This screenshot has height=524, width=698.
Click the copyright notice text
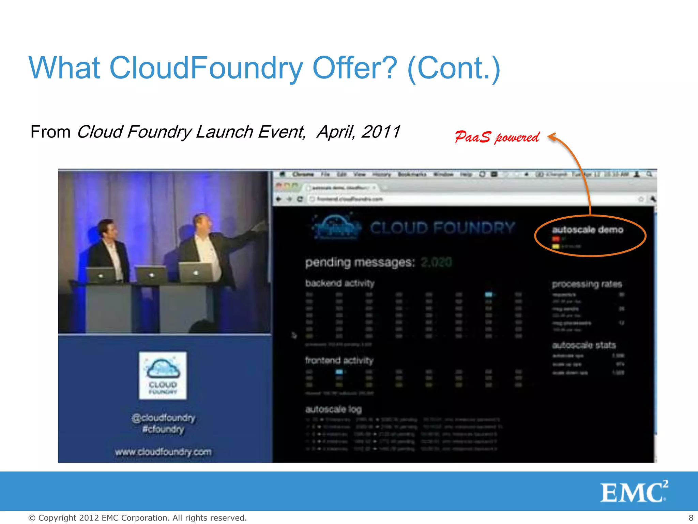pos(137,518)
